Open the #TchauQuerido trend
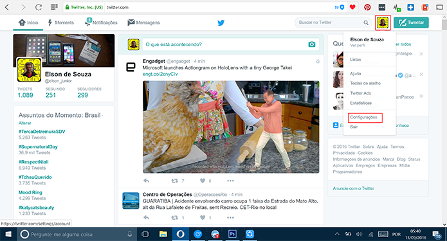This screenshot has width=447, height=241. (35, 177)
